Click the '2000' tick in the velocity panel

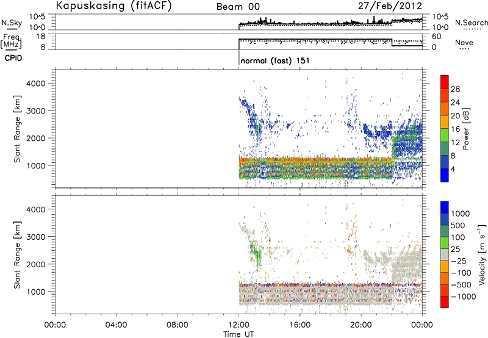point(35,264)
